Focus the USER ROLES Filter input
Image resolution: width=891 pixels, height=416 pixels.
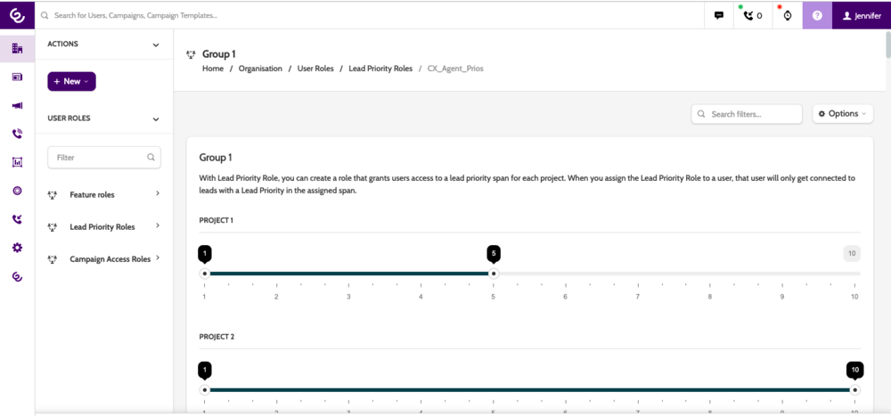click(104, 158)
